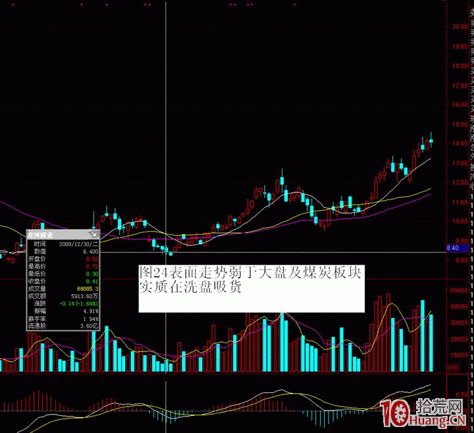Viewport: 474px width, 433px height.
Task: Click the 成交额 5913.60万 row
Action: 63,296
